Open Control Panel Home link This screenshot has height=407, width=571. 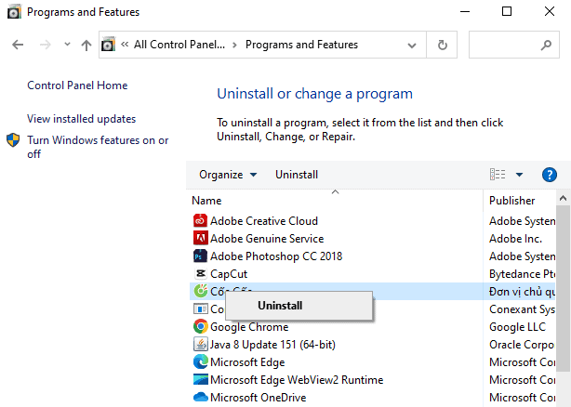77,85
